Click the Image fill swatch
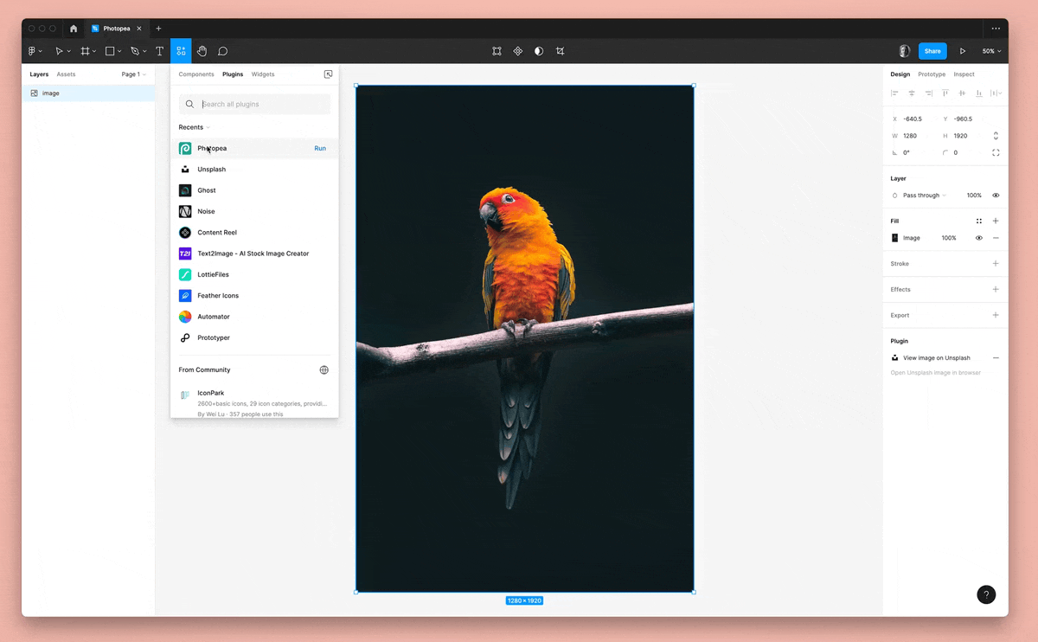 895,238
